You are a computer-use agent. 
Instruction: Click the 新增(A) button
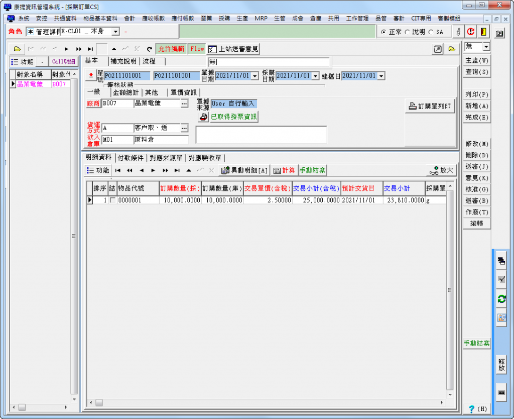(476, 106)
